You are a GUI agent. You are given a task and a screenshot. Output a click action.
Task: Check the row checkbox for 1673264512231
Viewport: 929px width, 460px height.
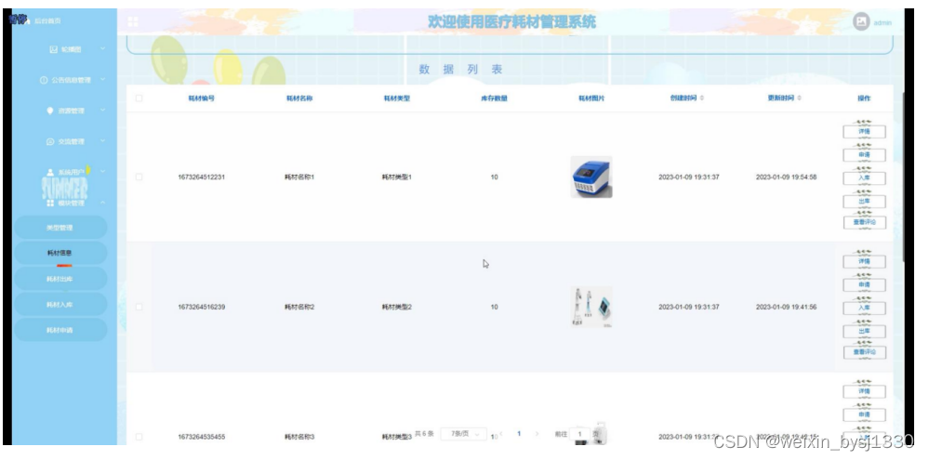pyautogui.click(x=139, y=177)
